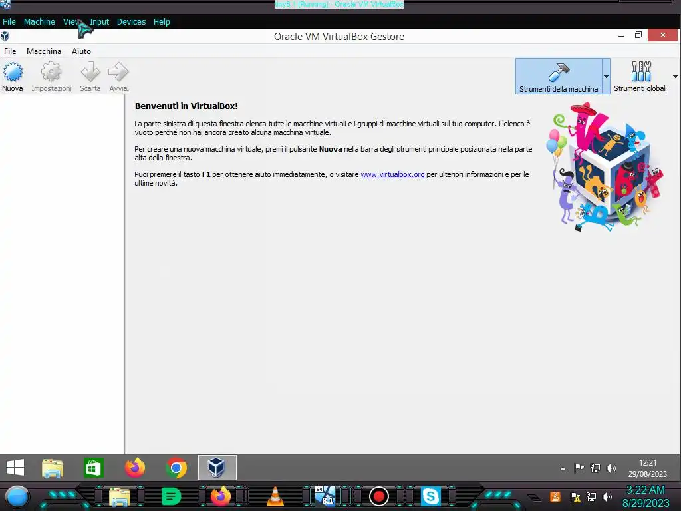The height and width of the screenshot is (511, 681).
Task: Open Skype from the host taskbar
Action: (x=430, y=496)
